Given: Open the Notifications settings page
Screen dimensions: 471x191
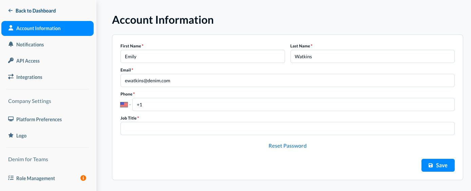Looking at the screenshot, I should (x=30, y=45).
